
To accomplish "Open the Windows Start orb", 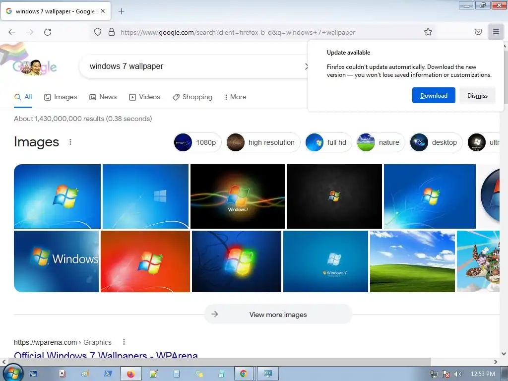I will [13, 373].
